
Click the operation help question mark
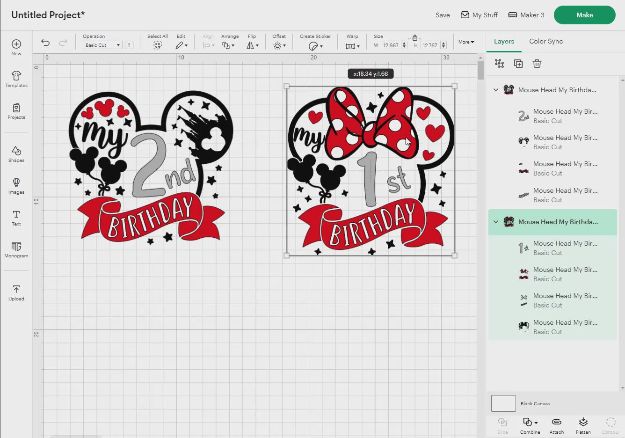[129, 45]
